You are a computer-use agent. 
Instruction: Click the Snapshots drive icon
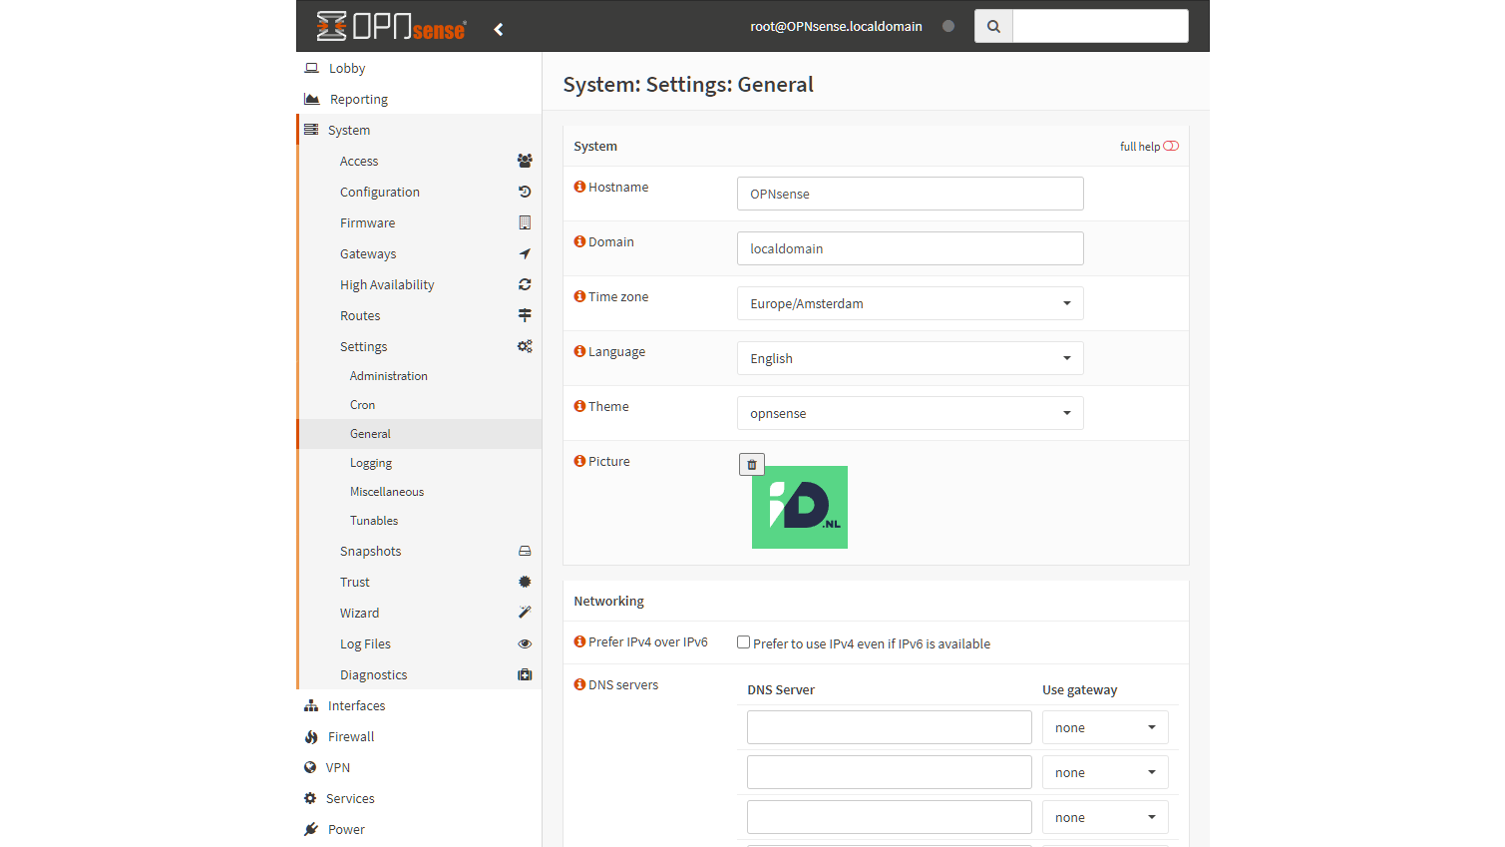pos(525,551)
